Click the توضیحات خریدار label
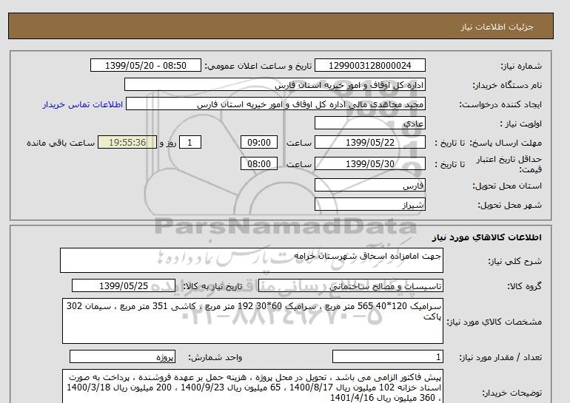Viewport: 570px width, 403px height. coord(512,393)
